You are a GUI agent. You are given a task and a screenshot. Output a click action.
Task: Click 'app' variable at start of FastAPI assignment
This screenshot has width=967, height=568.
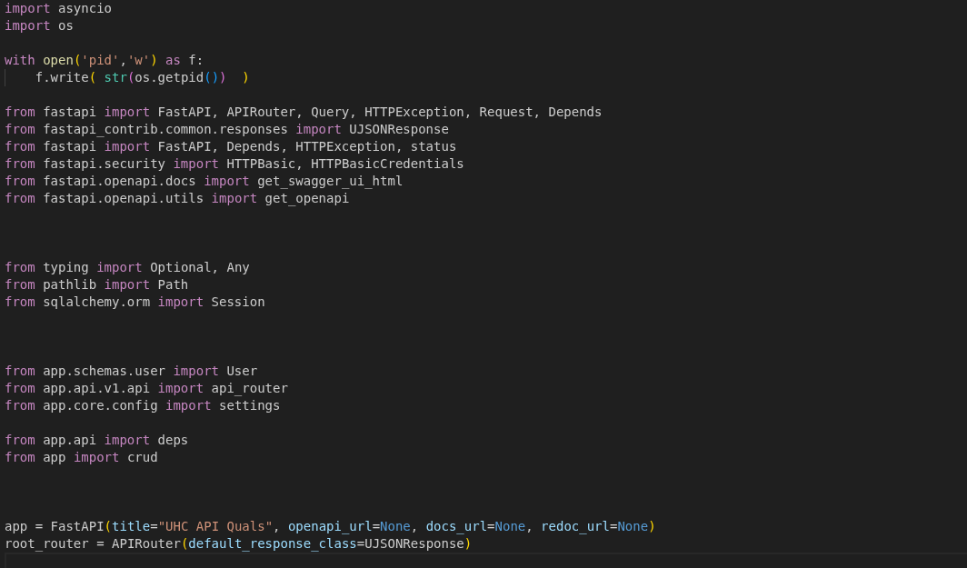16,527
